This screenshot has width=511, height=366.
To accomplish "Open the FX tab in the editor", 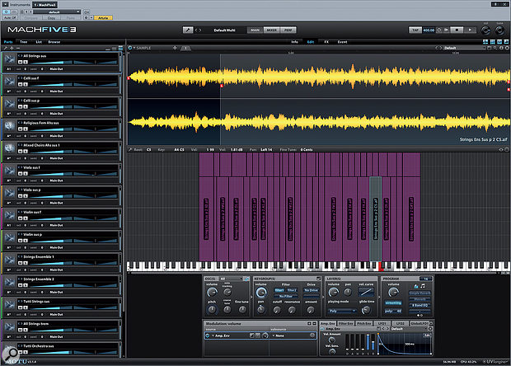I will click(326, 42).
